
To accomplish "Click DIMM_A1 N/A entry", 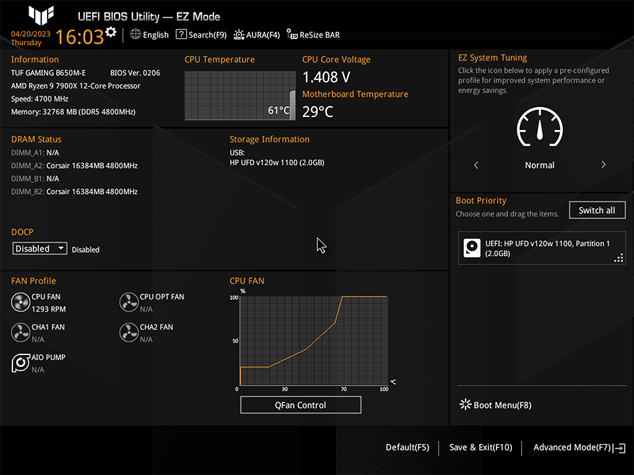I will [35, 153].
